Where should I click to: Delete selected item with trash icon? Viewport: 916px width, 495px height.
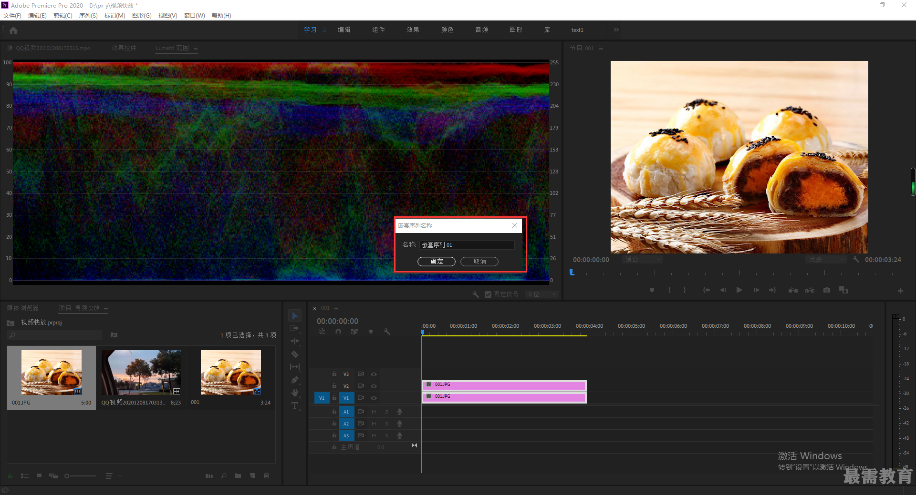pos(267,475)
